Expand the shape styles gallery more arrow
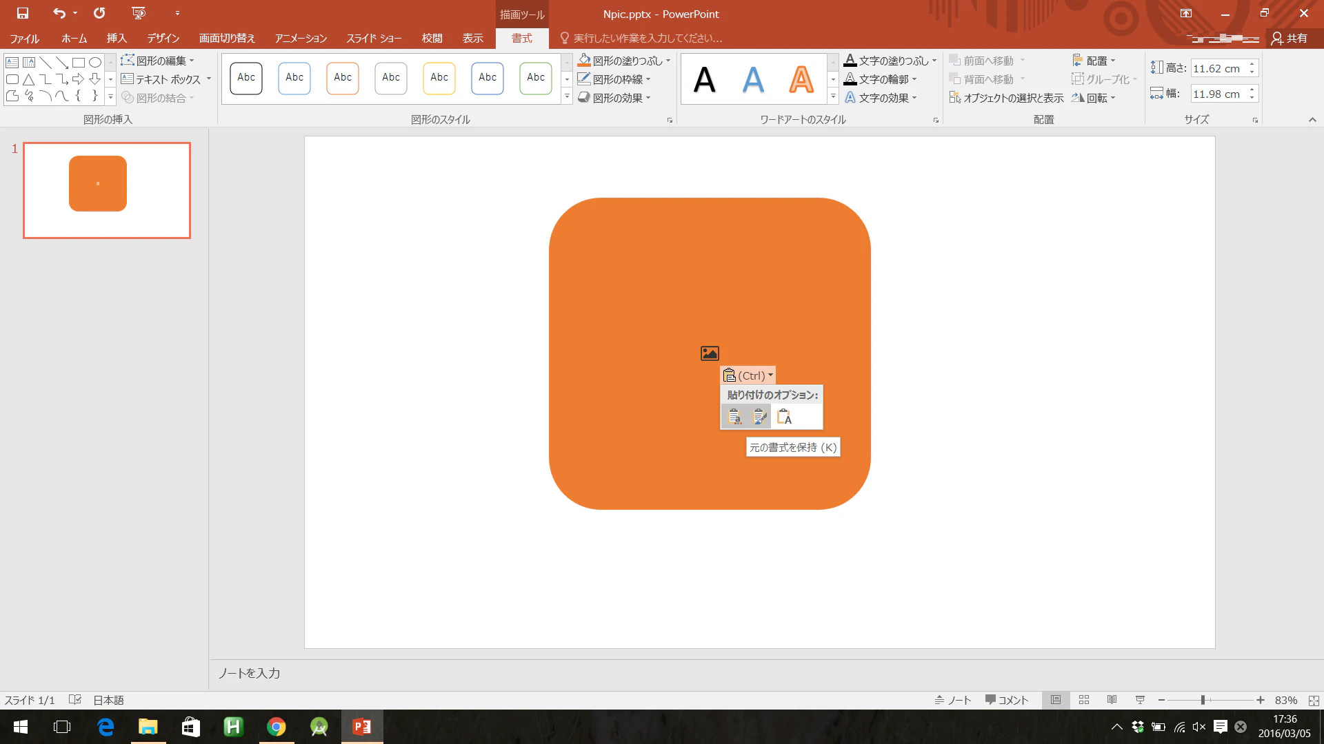This screenshot has height=744, width=1324. point(567,96)
